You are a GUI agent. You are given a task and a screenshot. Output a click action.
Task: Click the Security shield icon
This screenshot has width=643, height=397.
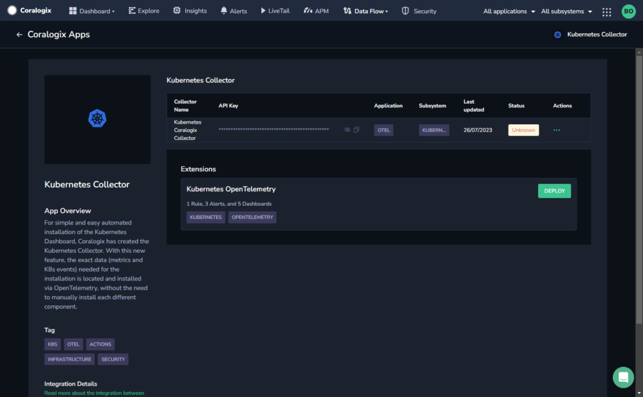405,11
